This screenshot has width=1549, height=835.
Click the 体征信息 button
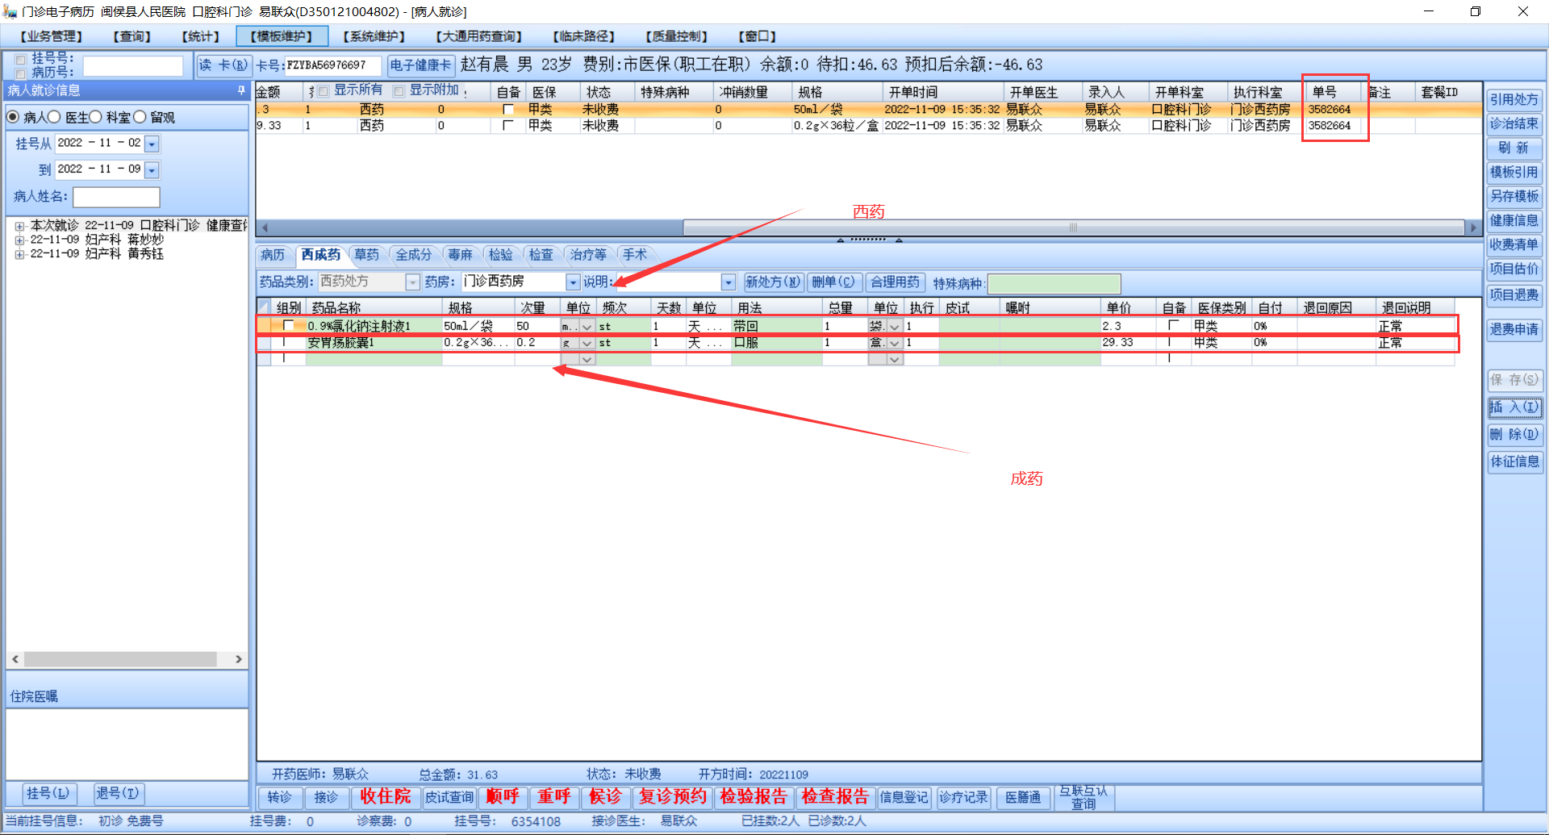tap(1514, 461)
